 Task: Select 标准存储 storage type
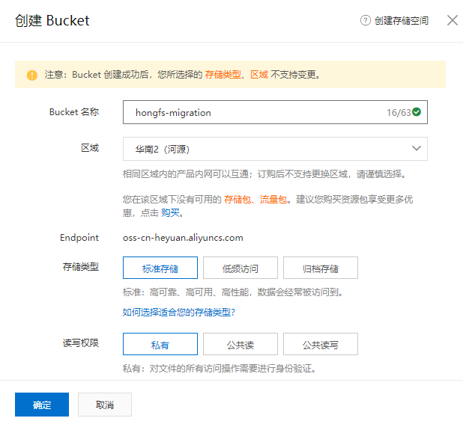(x=160, y=268)
